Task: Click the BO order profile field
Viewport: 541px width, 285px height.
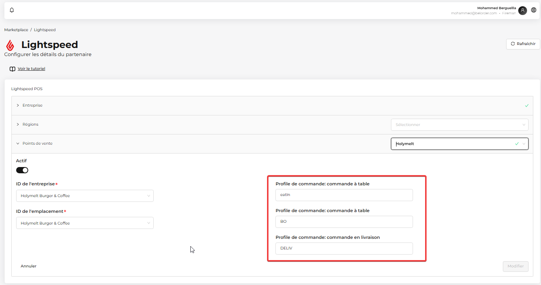Action: click(x=344, y=222)
